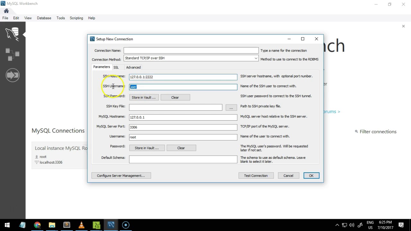Open the Tools menu
This screenshot has width=411, height=231.
pos(61,18)
